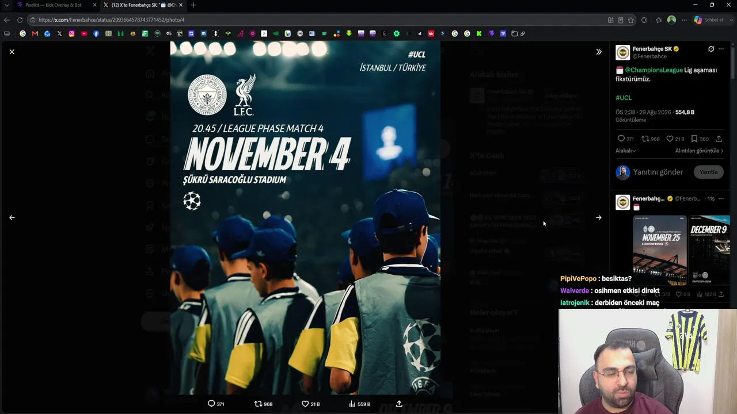737x414 pixels.
Task: Open the browser profile avatar
Action: pyautogui.click(x=671, y=20)
